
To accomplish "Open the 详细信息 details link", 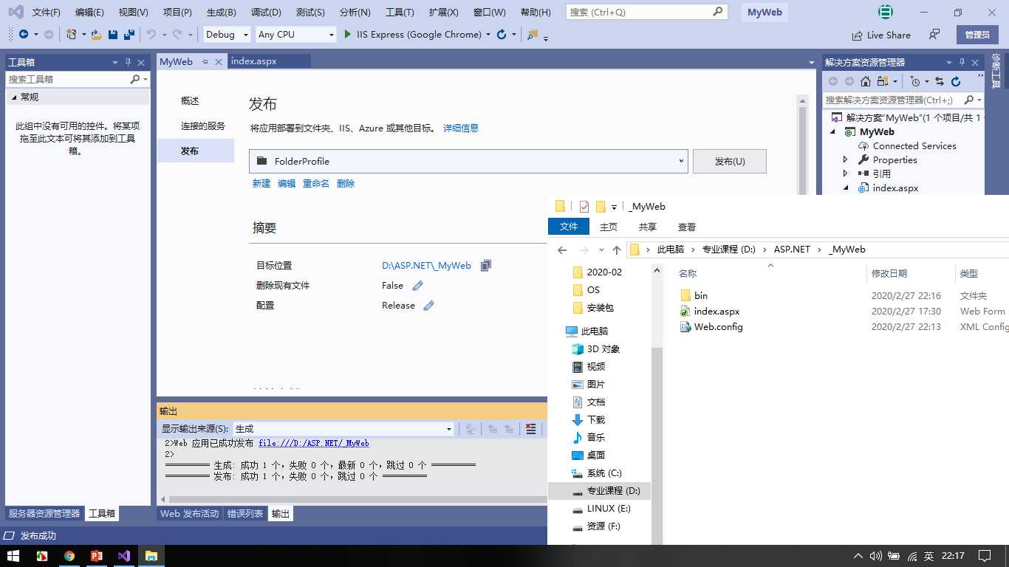I will coord(461,128).
